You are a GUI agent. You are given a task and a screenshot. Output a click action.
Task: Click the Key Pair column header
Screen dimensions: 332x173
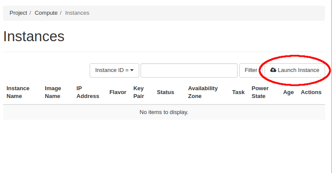pyautogui.click(x=139, y=92)
